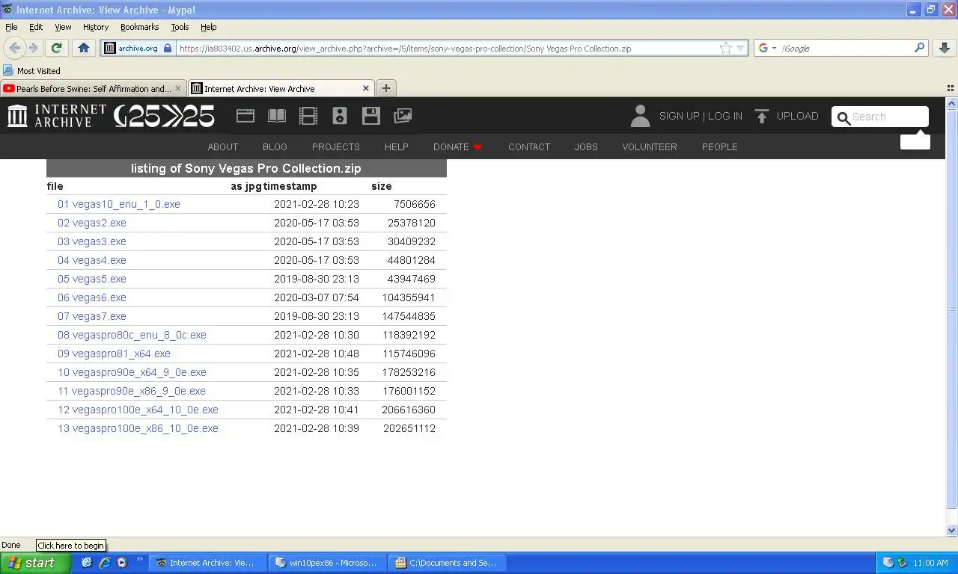Screen dimensions: 958x574
Task: Open the JOBS navigation link
Action: coord(586,146)
